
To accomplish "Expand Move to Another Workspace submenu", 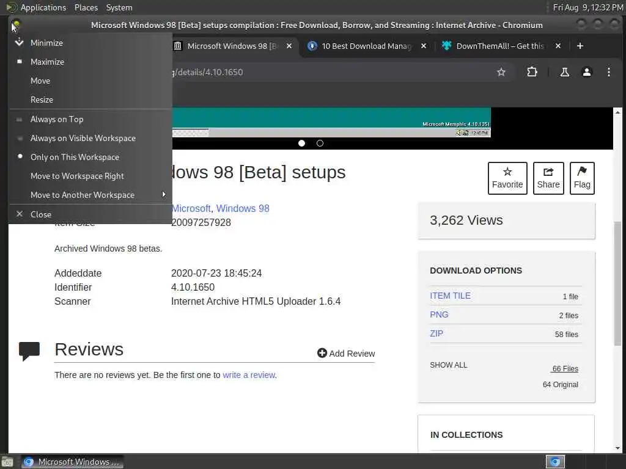I will [90, 195].
